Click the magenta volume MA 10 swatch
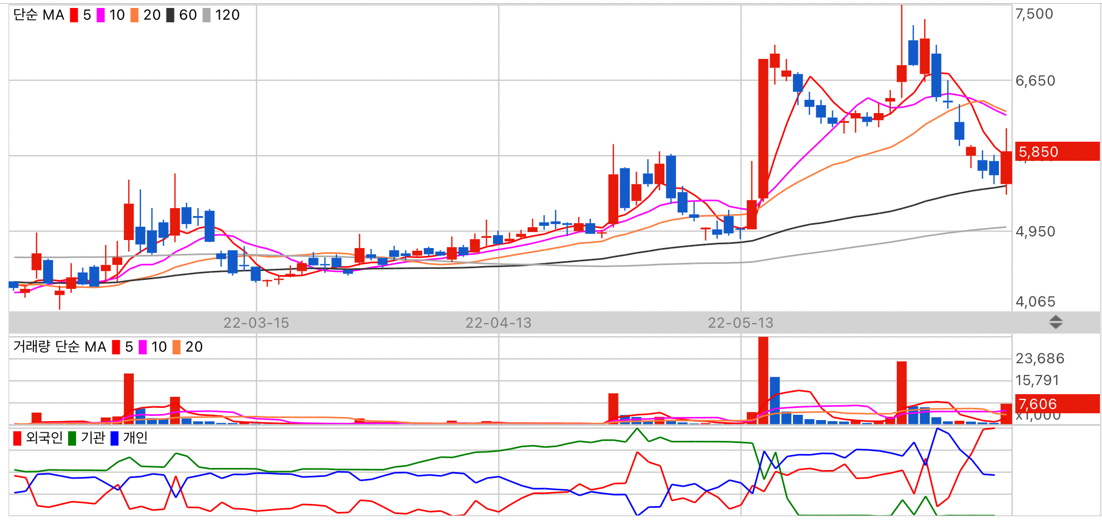The image size is (1102, 521). pyautogui.click(x=143, y=347)
